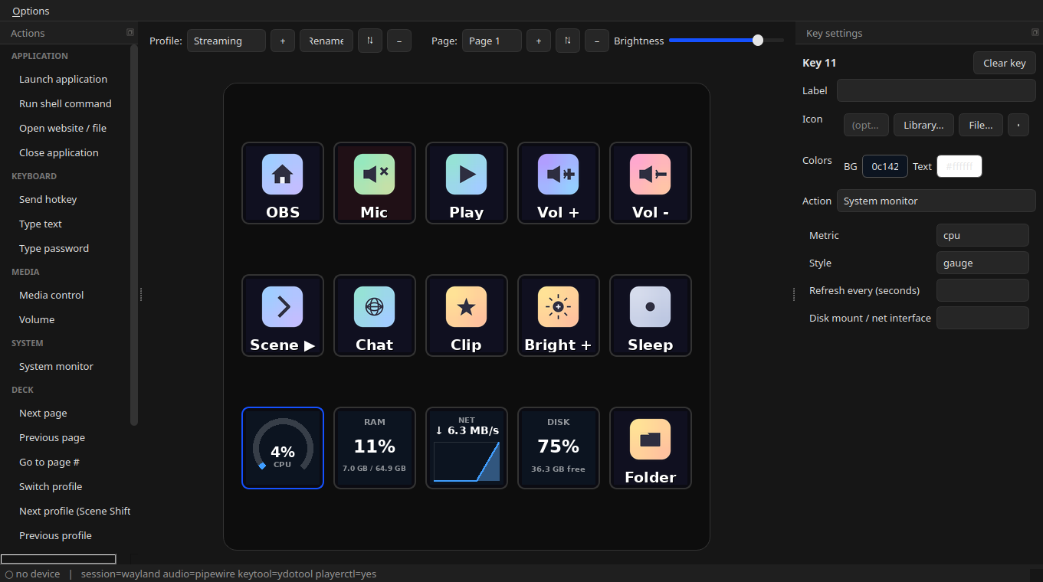Open the Style dropdown set to gauge

tap(982, 263)
